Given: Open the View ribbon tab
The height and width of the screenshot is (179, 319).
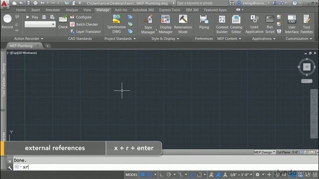Looking at the screenshot, I should [87, 10].
